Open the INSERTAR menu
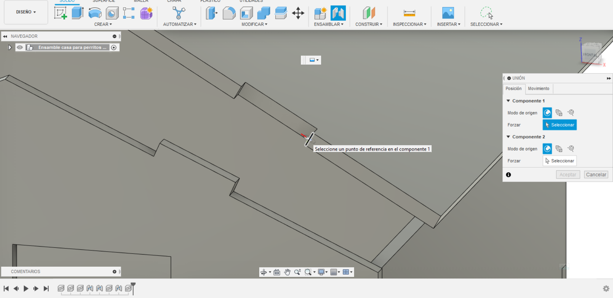Image resolution: width=613 pixels, height=298 pixels. click(449, 24)
